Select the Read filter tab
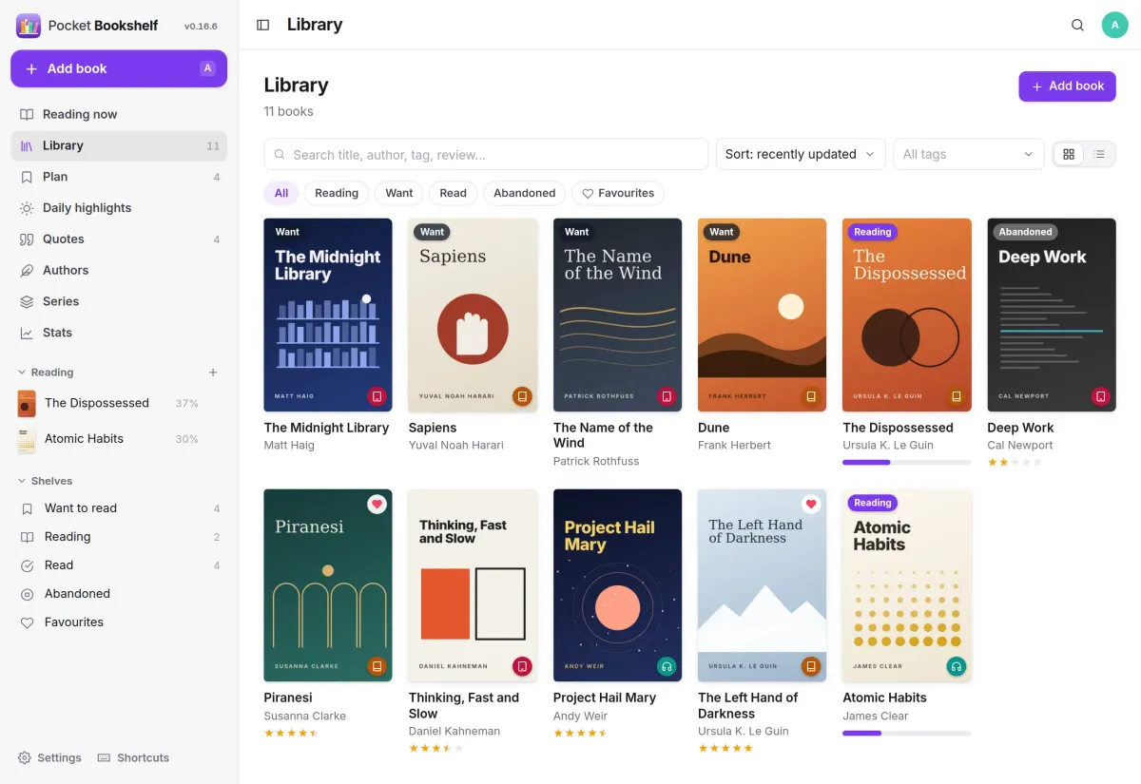 [x=454, y=193]
